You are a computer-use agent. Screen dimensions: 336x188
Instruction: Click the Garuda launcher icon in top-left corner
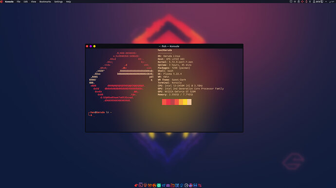pos(2,1)
